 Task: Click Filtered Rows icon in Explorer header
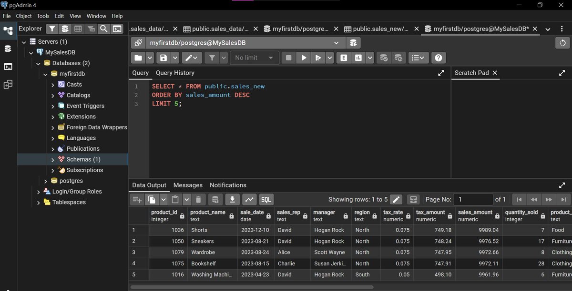(x=91, y=29)
